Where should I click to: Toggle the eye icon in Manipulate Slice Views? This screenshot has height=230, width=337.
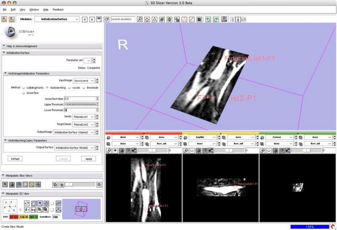click(5, 184)
